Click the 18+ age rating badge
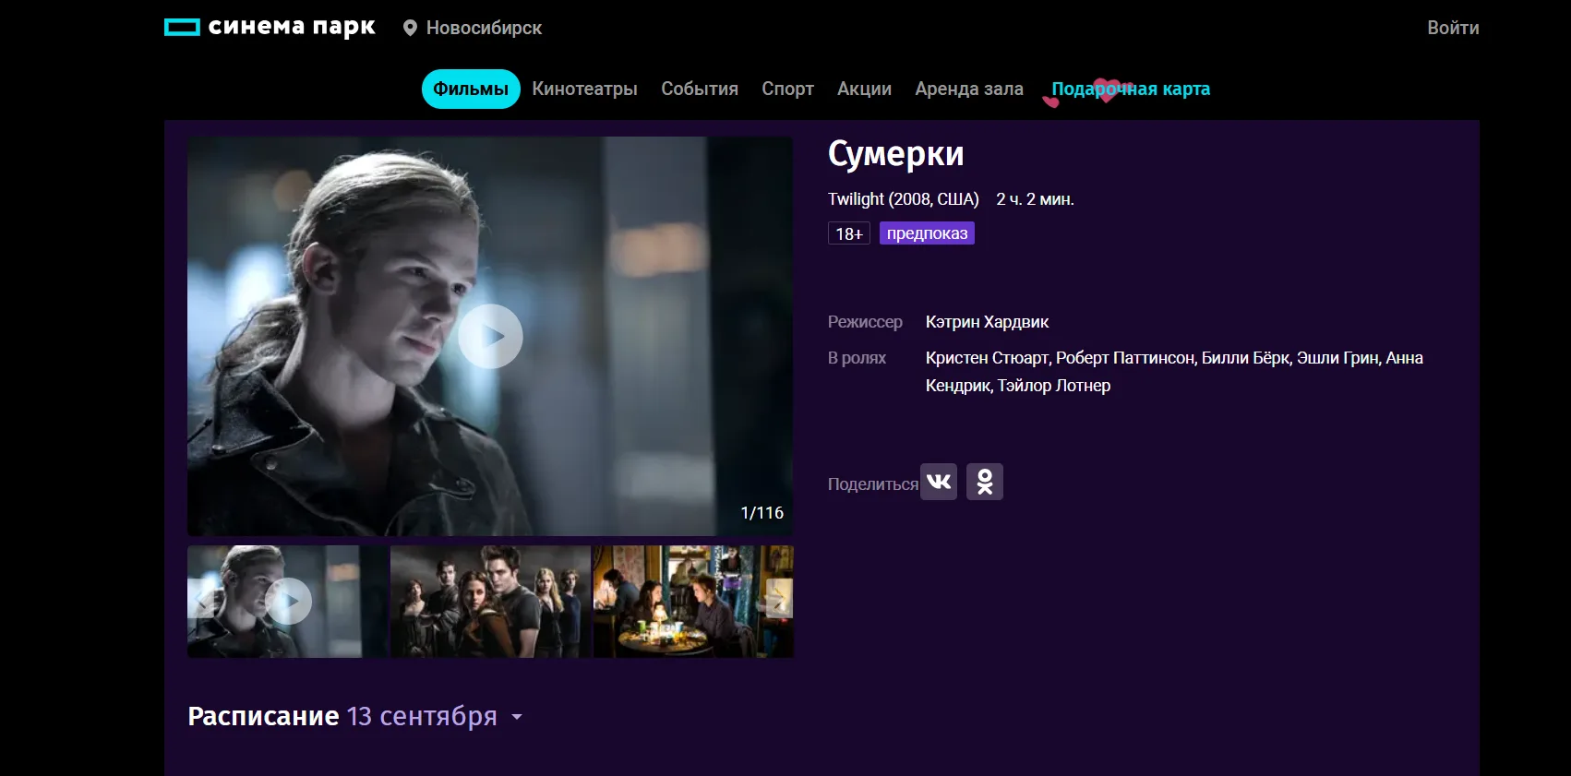 849,233
